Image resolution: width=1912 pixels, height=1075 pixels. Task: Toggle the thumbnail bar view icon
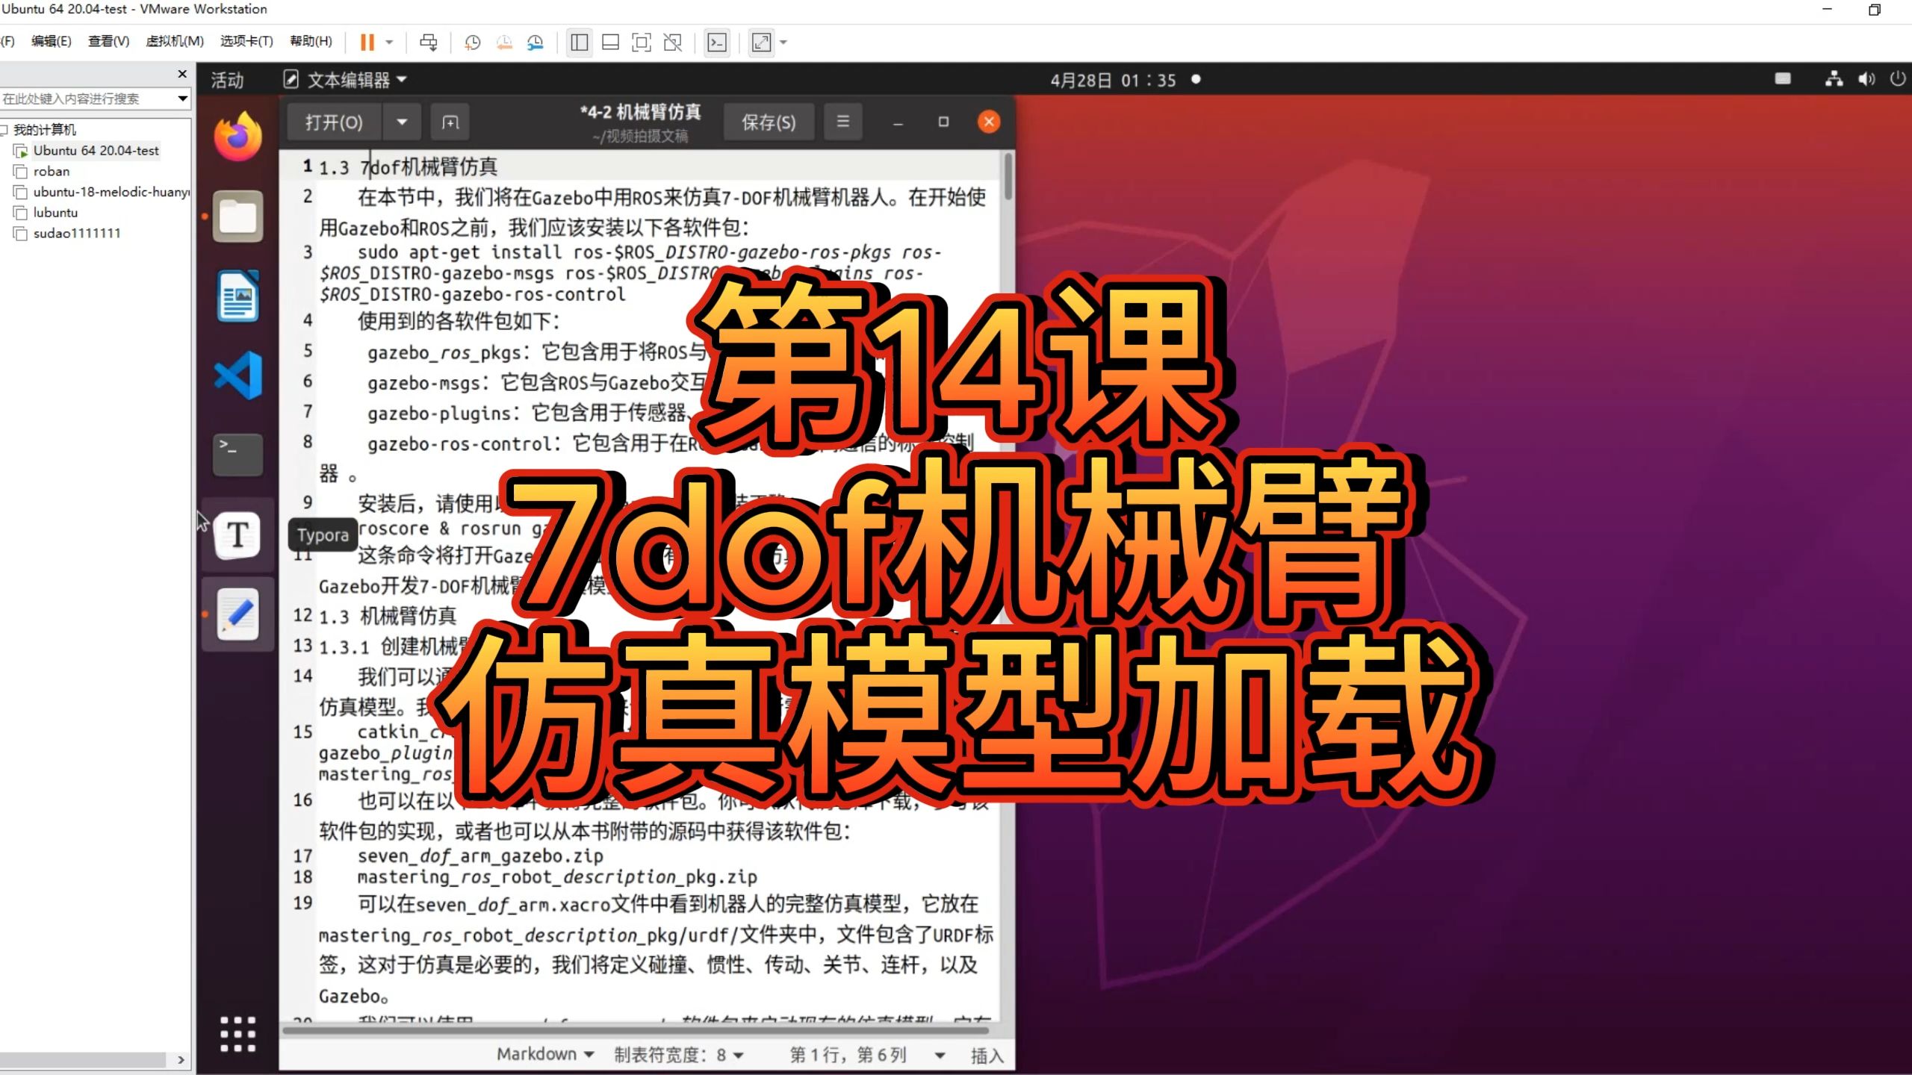pyautogui.click(x=610, y=43)
